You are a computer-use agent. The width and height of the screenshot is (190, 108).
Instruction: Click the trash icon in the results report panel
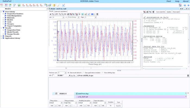pos(153,12)
